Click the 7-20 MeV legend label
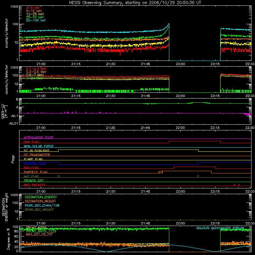The width and height of the screenshot is (255, 255). coord(34,78)
